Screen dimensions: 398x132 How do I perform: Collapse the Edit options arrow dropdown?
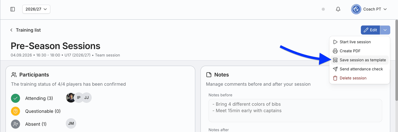(385, 30)
